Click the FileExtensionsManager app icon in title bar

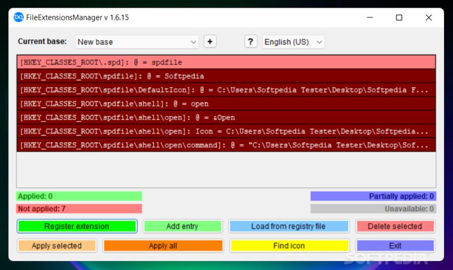19,18
